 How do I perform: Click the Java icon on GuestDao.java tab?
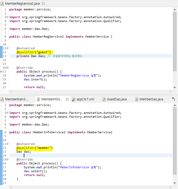(104, 99)
